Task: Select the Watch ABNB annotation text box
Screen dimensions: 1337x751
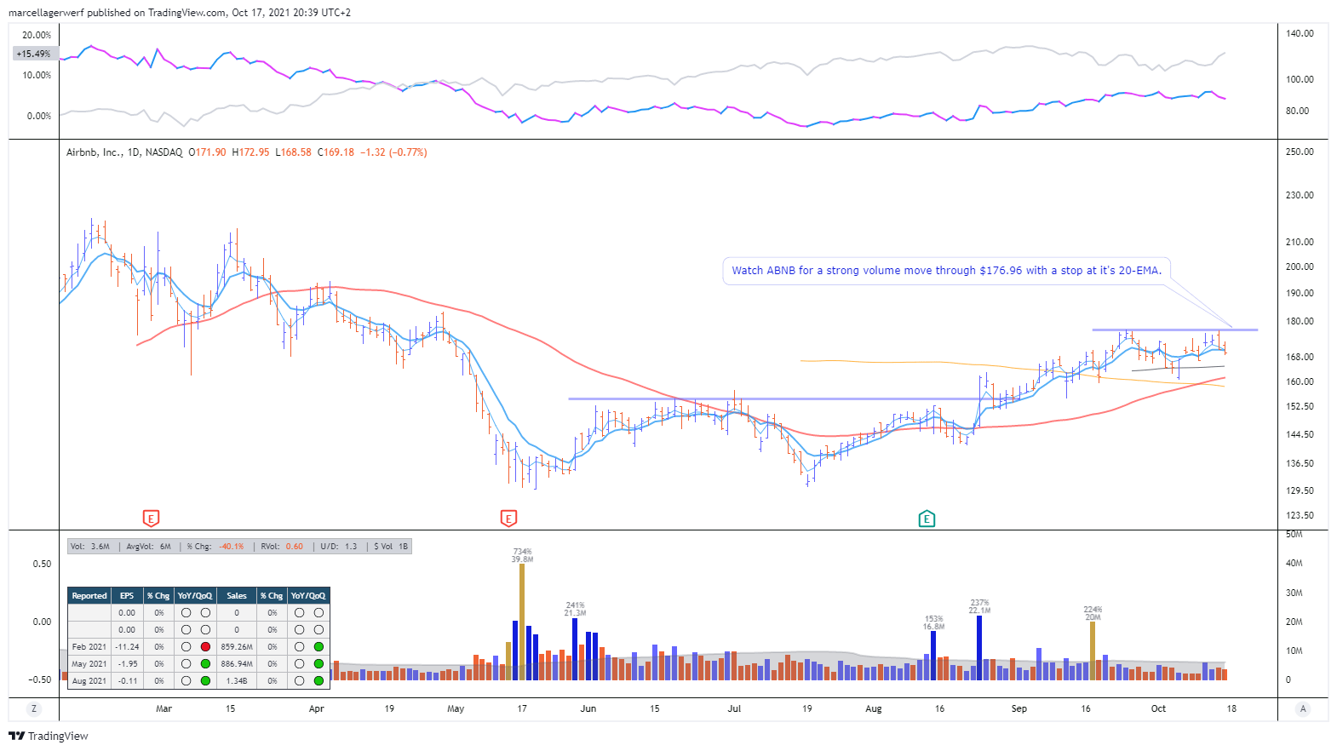Action: 946,271
